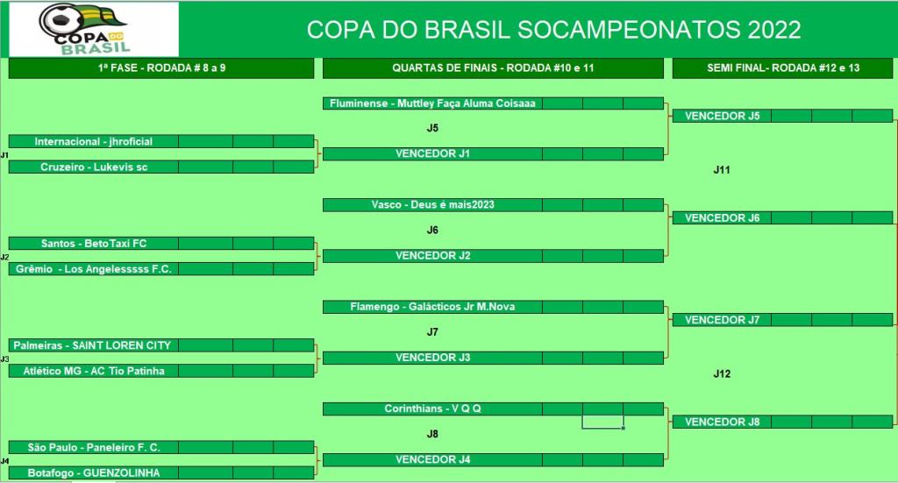
Task: Click the Flamengo - Galácticos Jr M.Nova cell
Action: [x=432, y=307]
